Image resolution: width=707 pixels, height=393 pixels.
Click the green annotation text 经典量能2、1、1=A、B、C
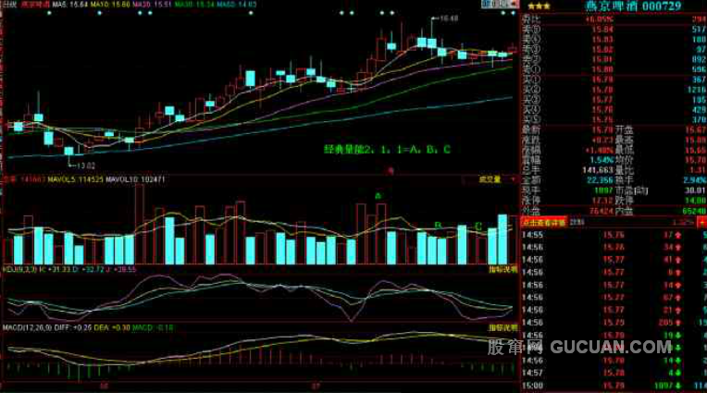click(x=387, y=149)
